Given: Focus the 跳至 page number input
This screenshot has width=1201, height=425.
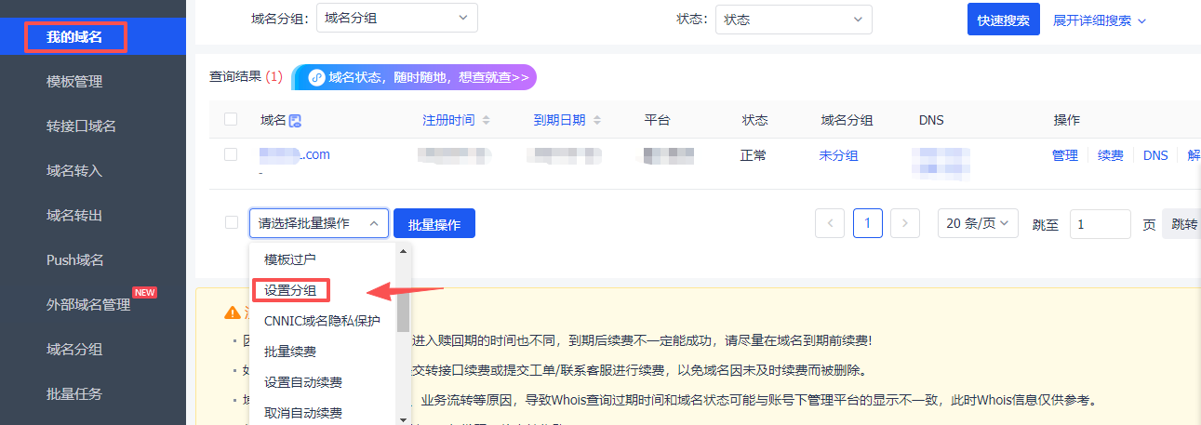Looking at the screenshot, I should [1101, 224].
